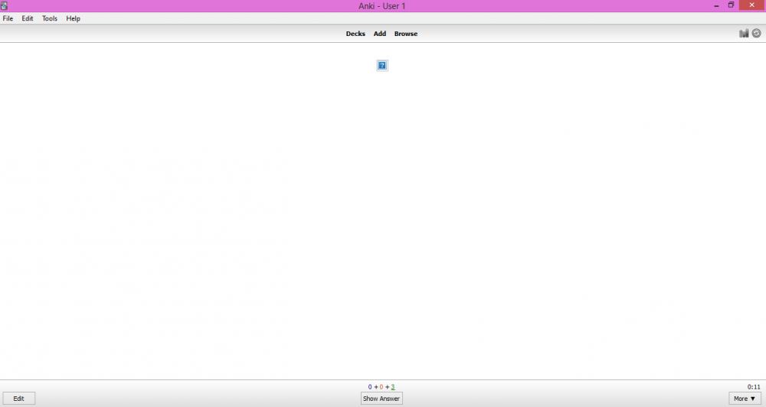Open the Edit menu in the menu bar
This screenshot has width=766, height=407.
(28, 18)
